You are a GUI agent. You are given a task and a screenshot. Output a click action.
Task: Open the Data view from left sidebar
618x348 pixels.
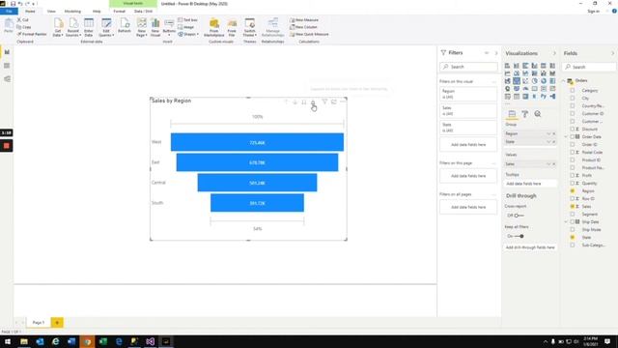[7, 66]
